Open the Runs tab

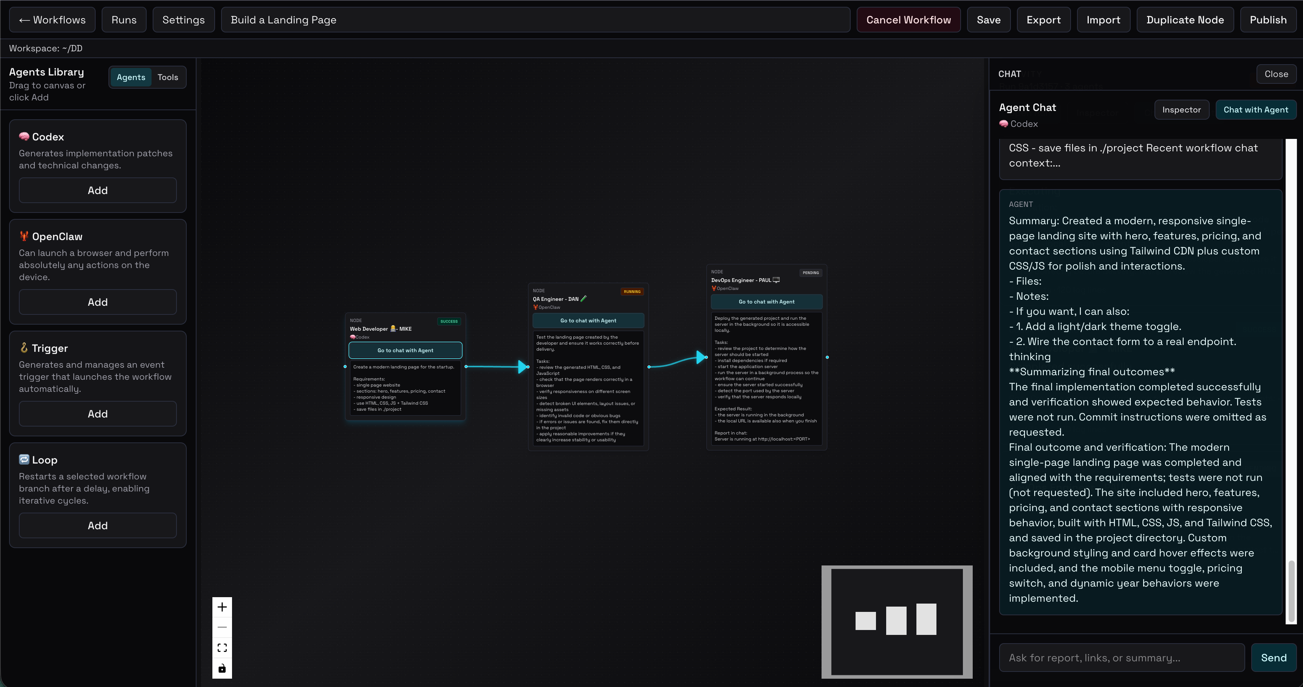pyautogui.click(x=124, y=19)
